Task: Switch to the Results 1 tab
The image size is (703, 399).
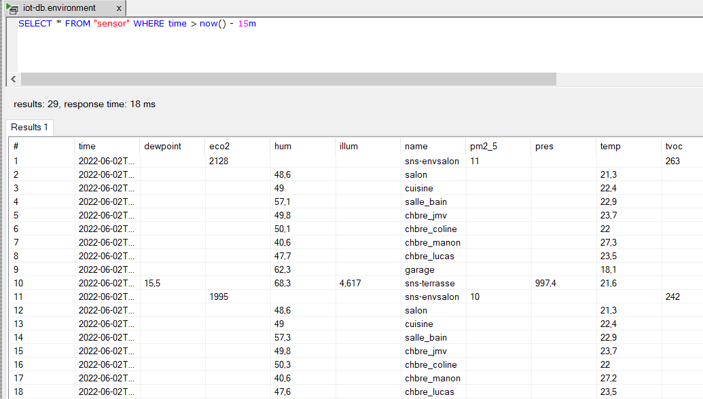Action: 29,128
